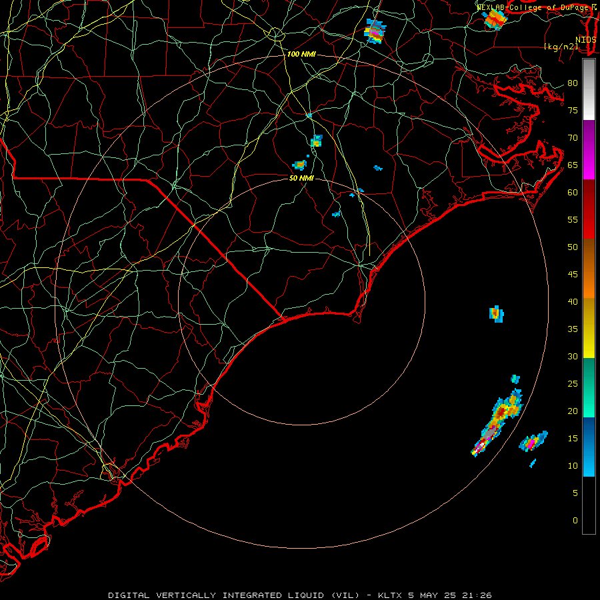Click the scale value 40

[573, 302]
